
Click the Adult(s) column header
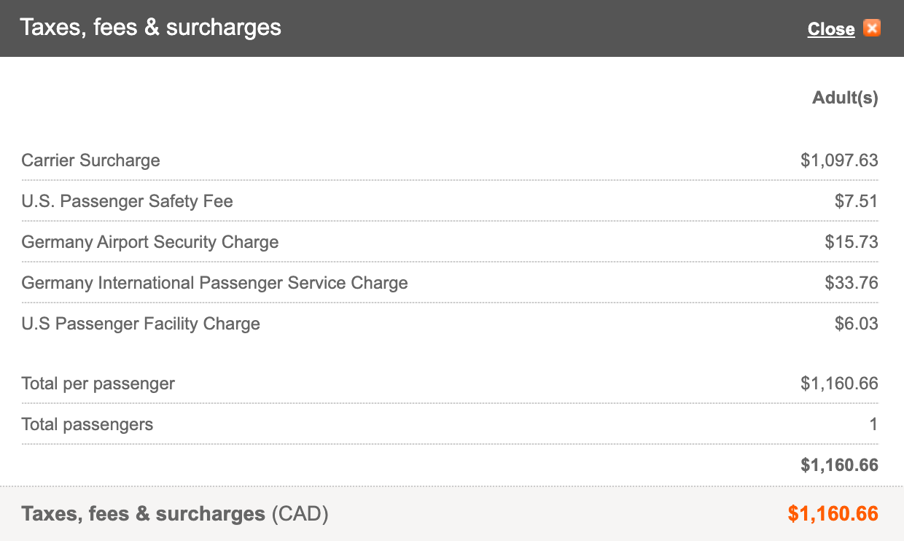click(845, 98)
